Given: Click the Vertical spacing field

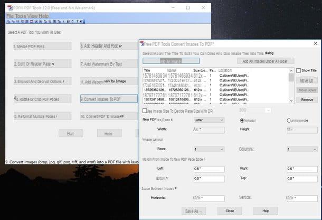Looking at the screenshot, I should 302,198.
